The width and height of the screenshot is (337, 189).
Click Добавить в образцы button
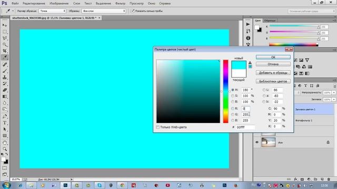point(273,72)
